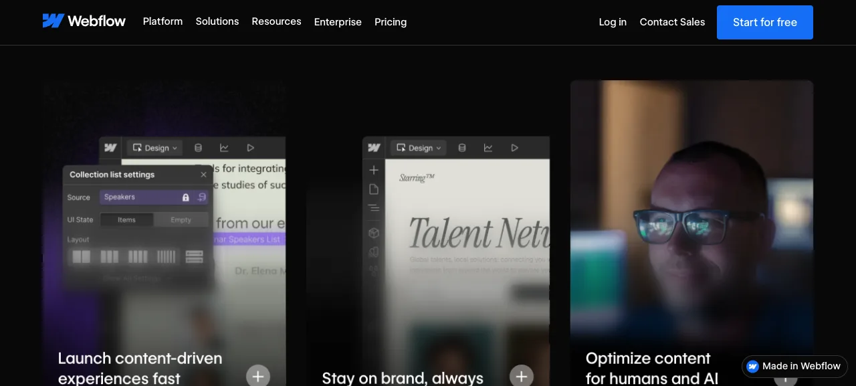Click the preview play icon in the left mockup
Screen dimensions: 856x386
(x=251, y=148)
